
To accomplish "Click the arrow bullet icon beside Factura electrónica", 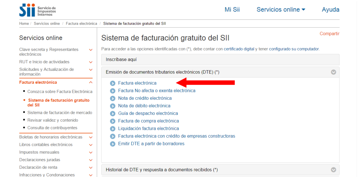I will [x=113, y=83].
